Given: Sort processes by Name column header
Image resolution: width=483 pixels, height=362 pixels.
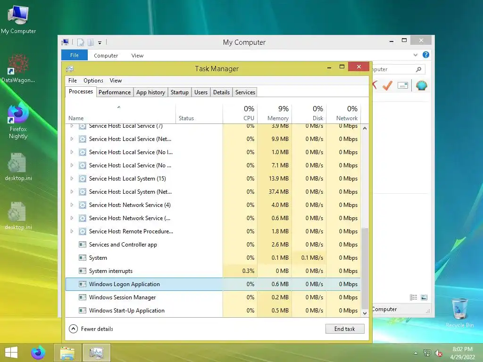Looking at the screenshot, I should 120,113.
